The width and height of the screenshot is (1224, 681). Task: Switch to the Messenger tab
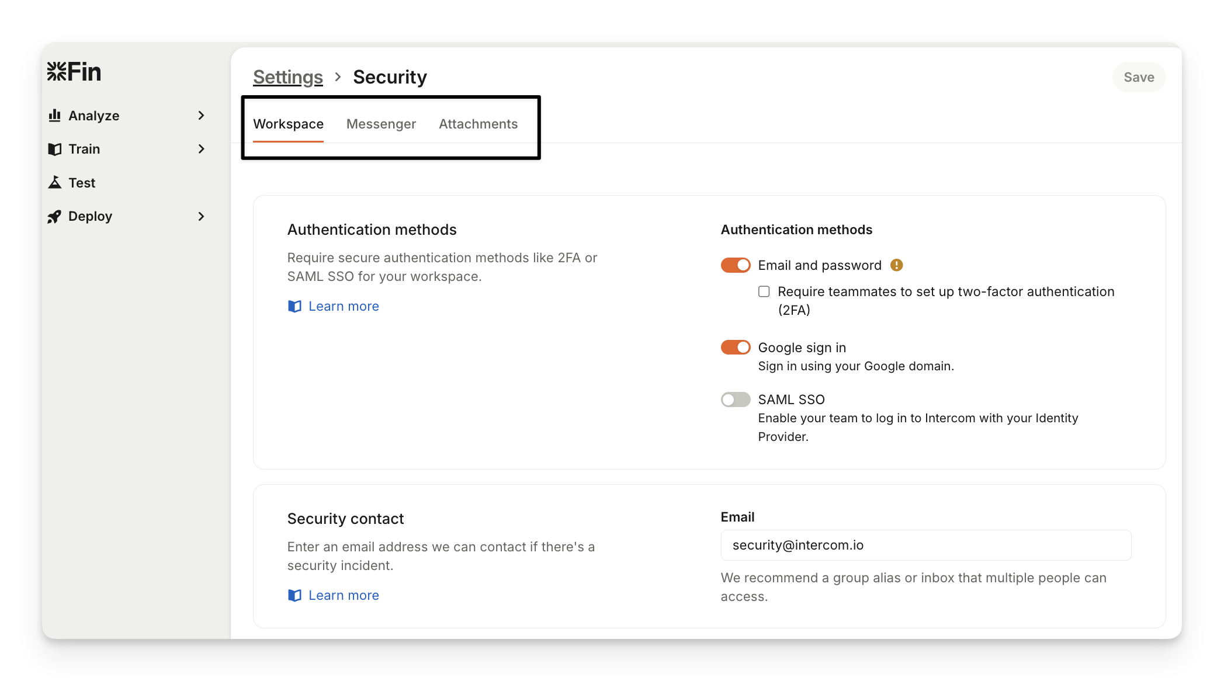tap(381, 124)
